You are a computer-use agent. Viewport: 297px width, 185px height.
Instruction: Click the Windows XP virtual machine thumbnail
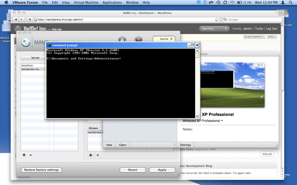click(x=232, y=84)
